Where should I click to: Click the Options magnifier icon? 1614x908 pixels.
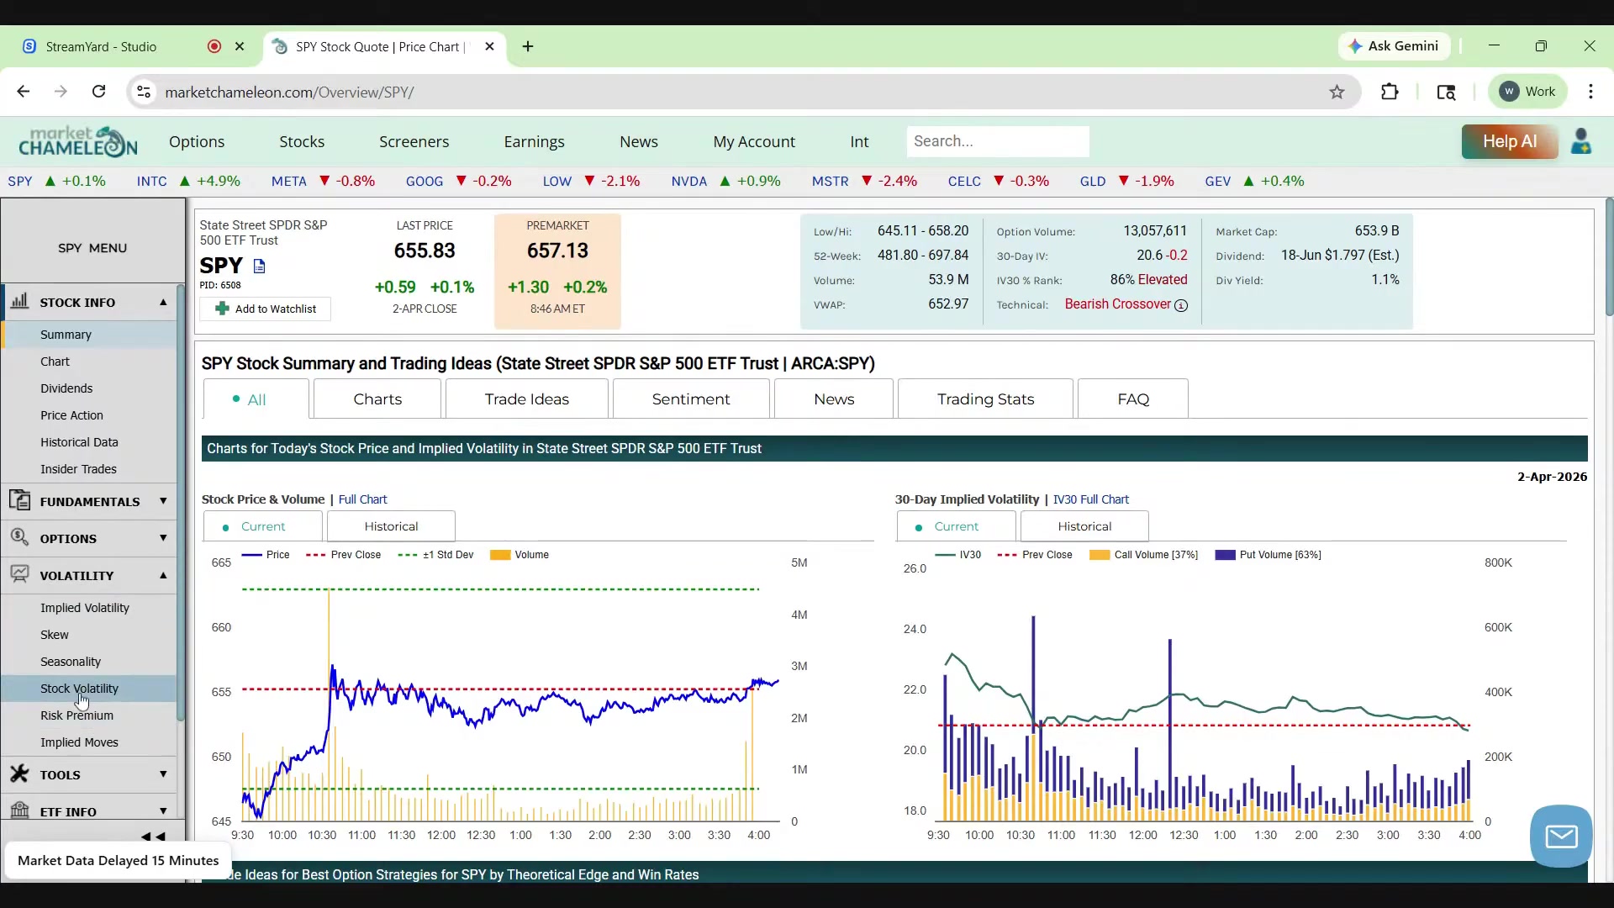(x=19, y=537)
